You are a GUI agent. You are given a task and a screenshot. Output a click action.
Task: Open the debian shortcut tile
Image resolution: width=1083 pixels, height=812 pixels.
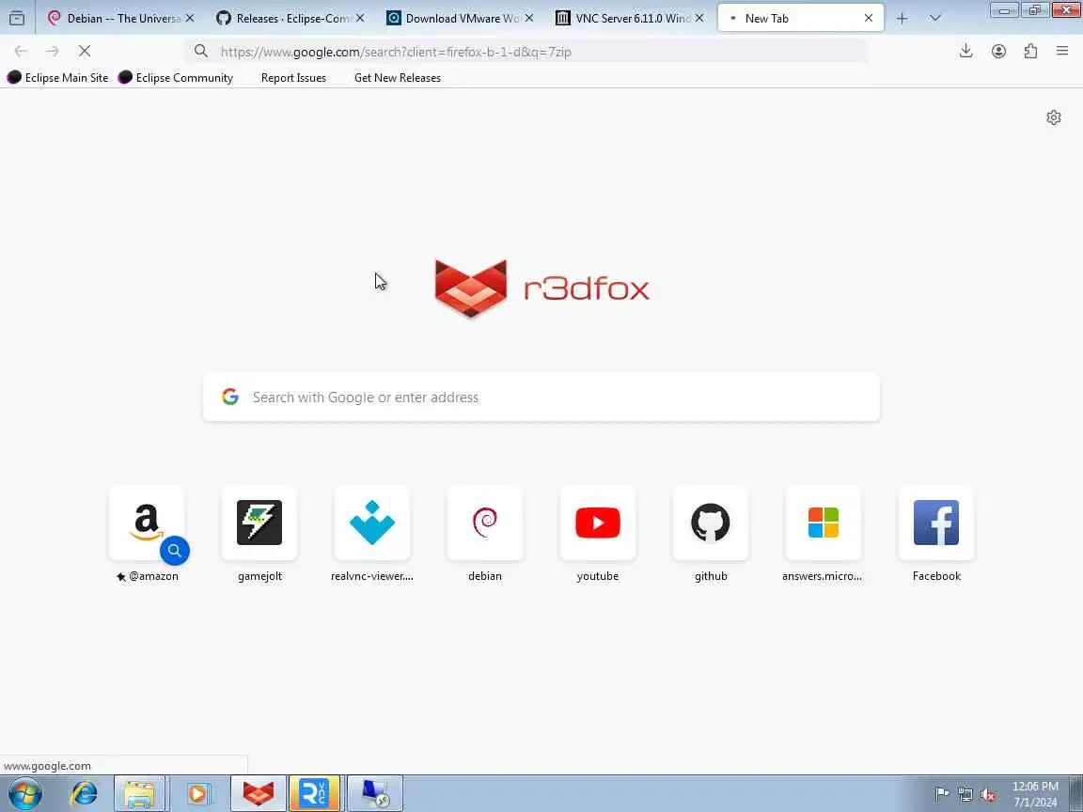485,523
